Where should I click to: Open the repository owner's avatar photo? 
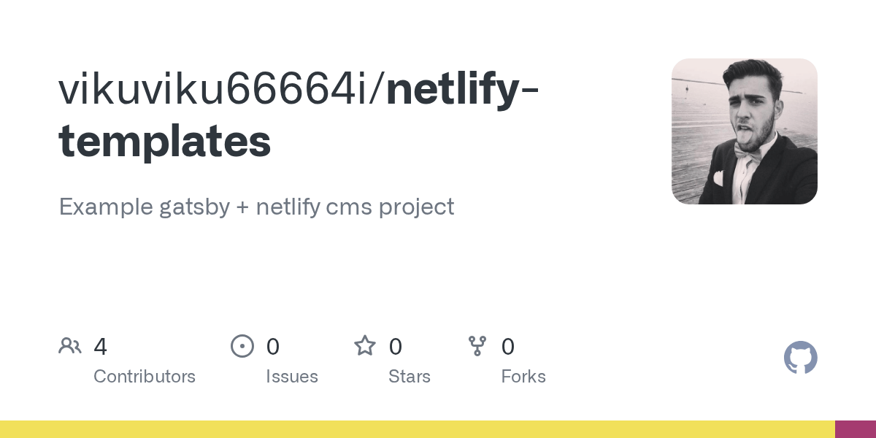744,131
